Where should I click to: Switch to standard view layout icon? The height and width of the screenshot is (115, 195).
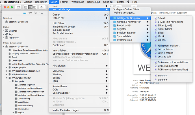(x=26, y=7)
